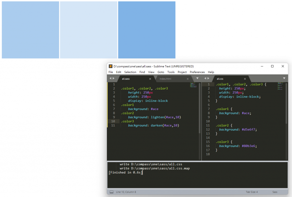Viewport: 292px width, 197px height.
Task: Click '.color3' selector line in all.sass
Action: pyautogui.click(x=127, y=121)
